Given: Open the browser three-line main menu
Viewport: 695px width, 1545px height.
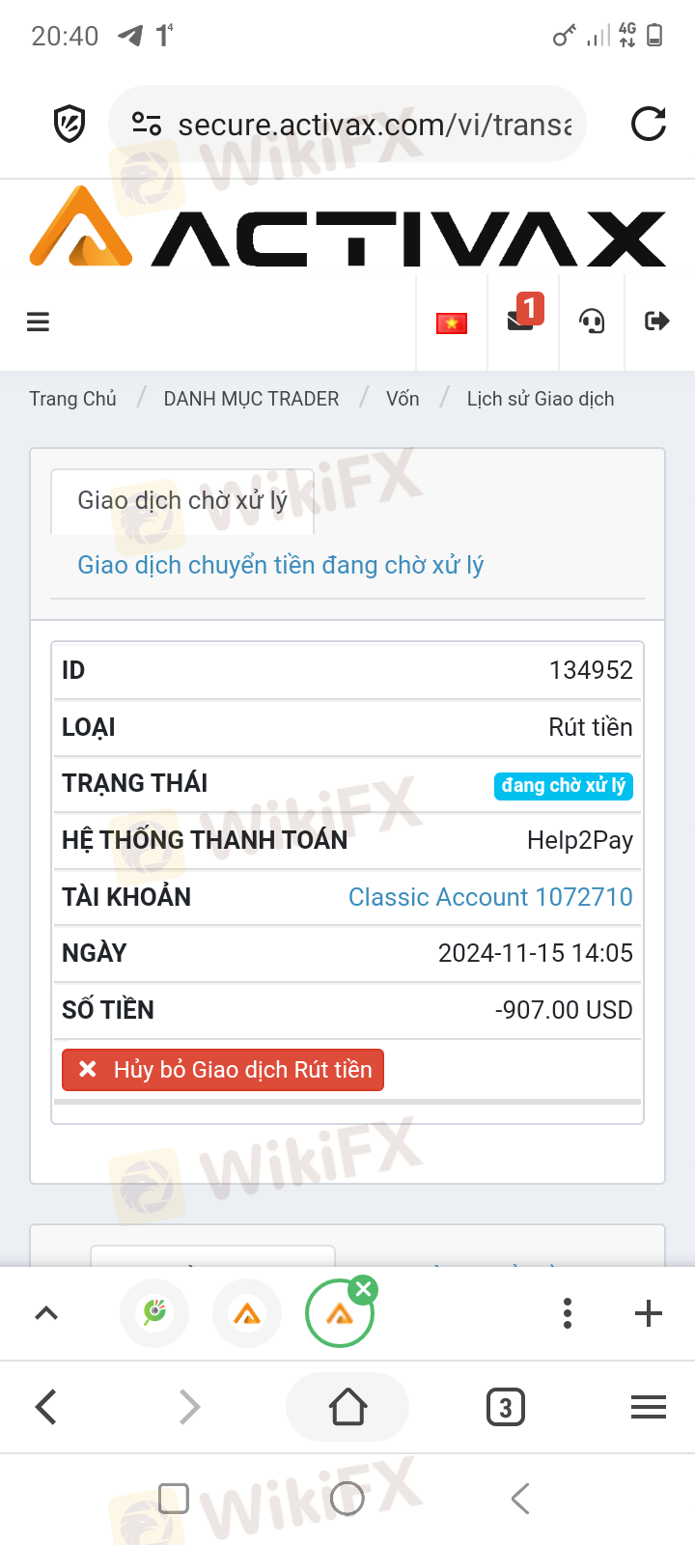Looking at the screenshot, I should pyautogui.click(x=649, y=1408).
